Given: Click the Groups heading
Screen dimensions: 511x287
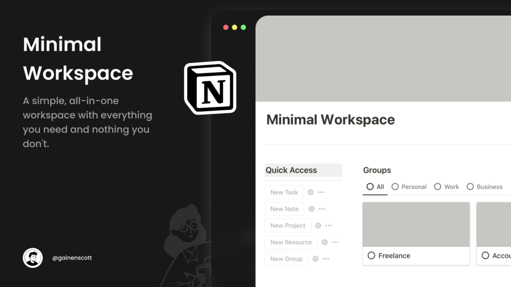Looking at the screenshot, I should (377, 170).
